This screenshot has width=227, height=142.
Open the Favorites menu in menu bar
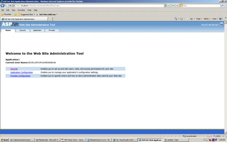coord(21,10)
